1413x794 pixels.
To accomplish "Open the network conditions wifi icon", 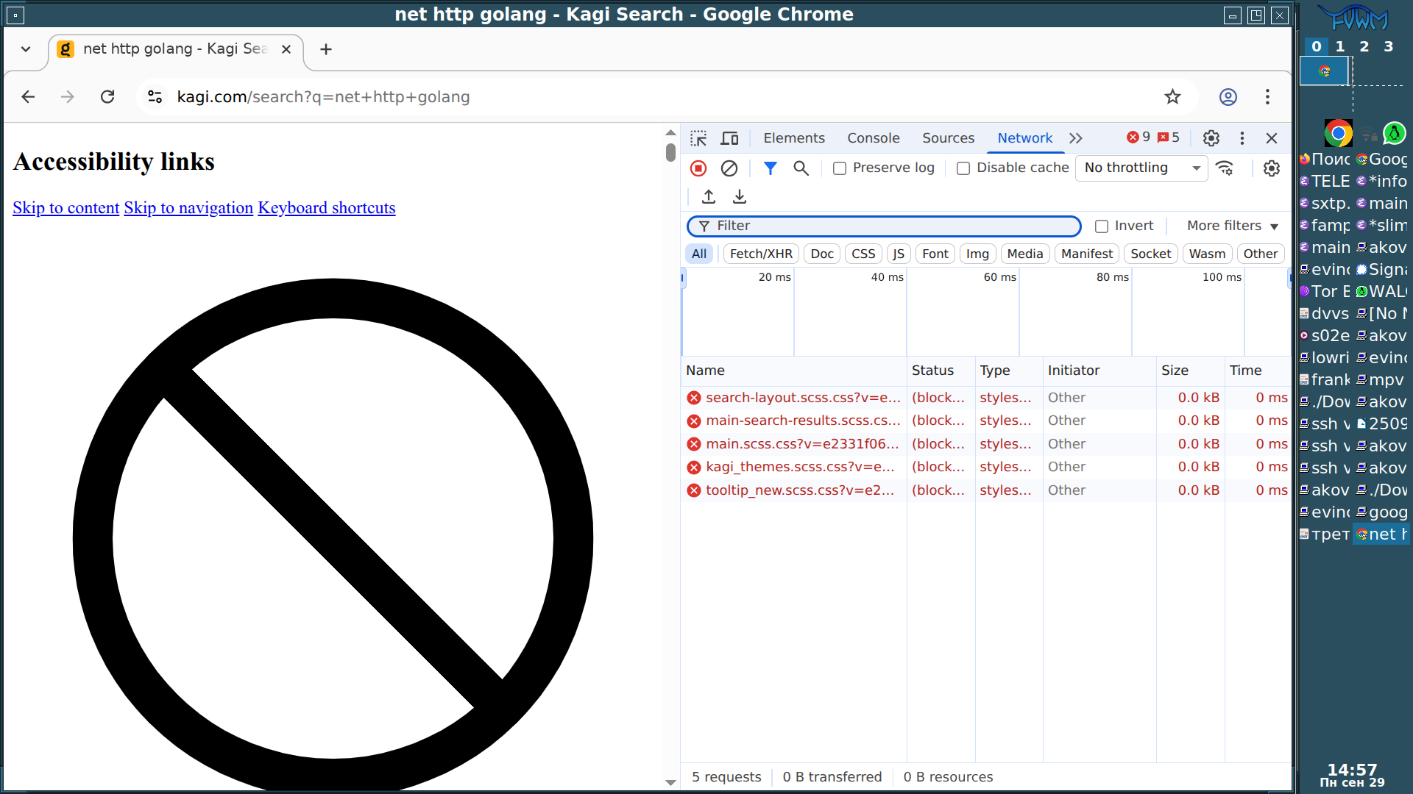I will click(x=1225, y=168).
